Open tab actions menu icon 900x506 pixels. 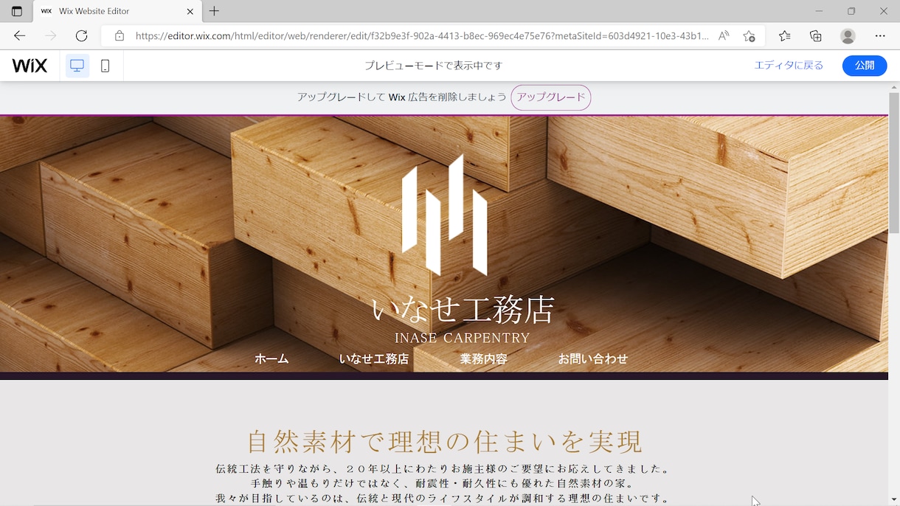pos(16,11)
